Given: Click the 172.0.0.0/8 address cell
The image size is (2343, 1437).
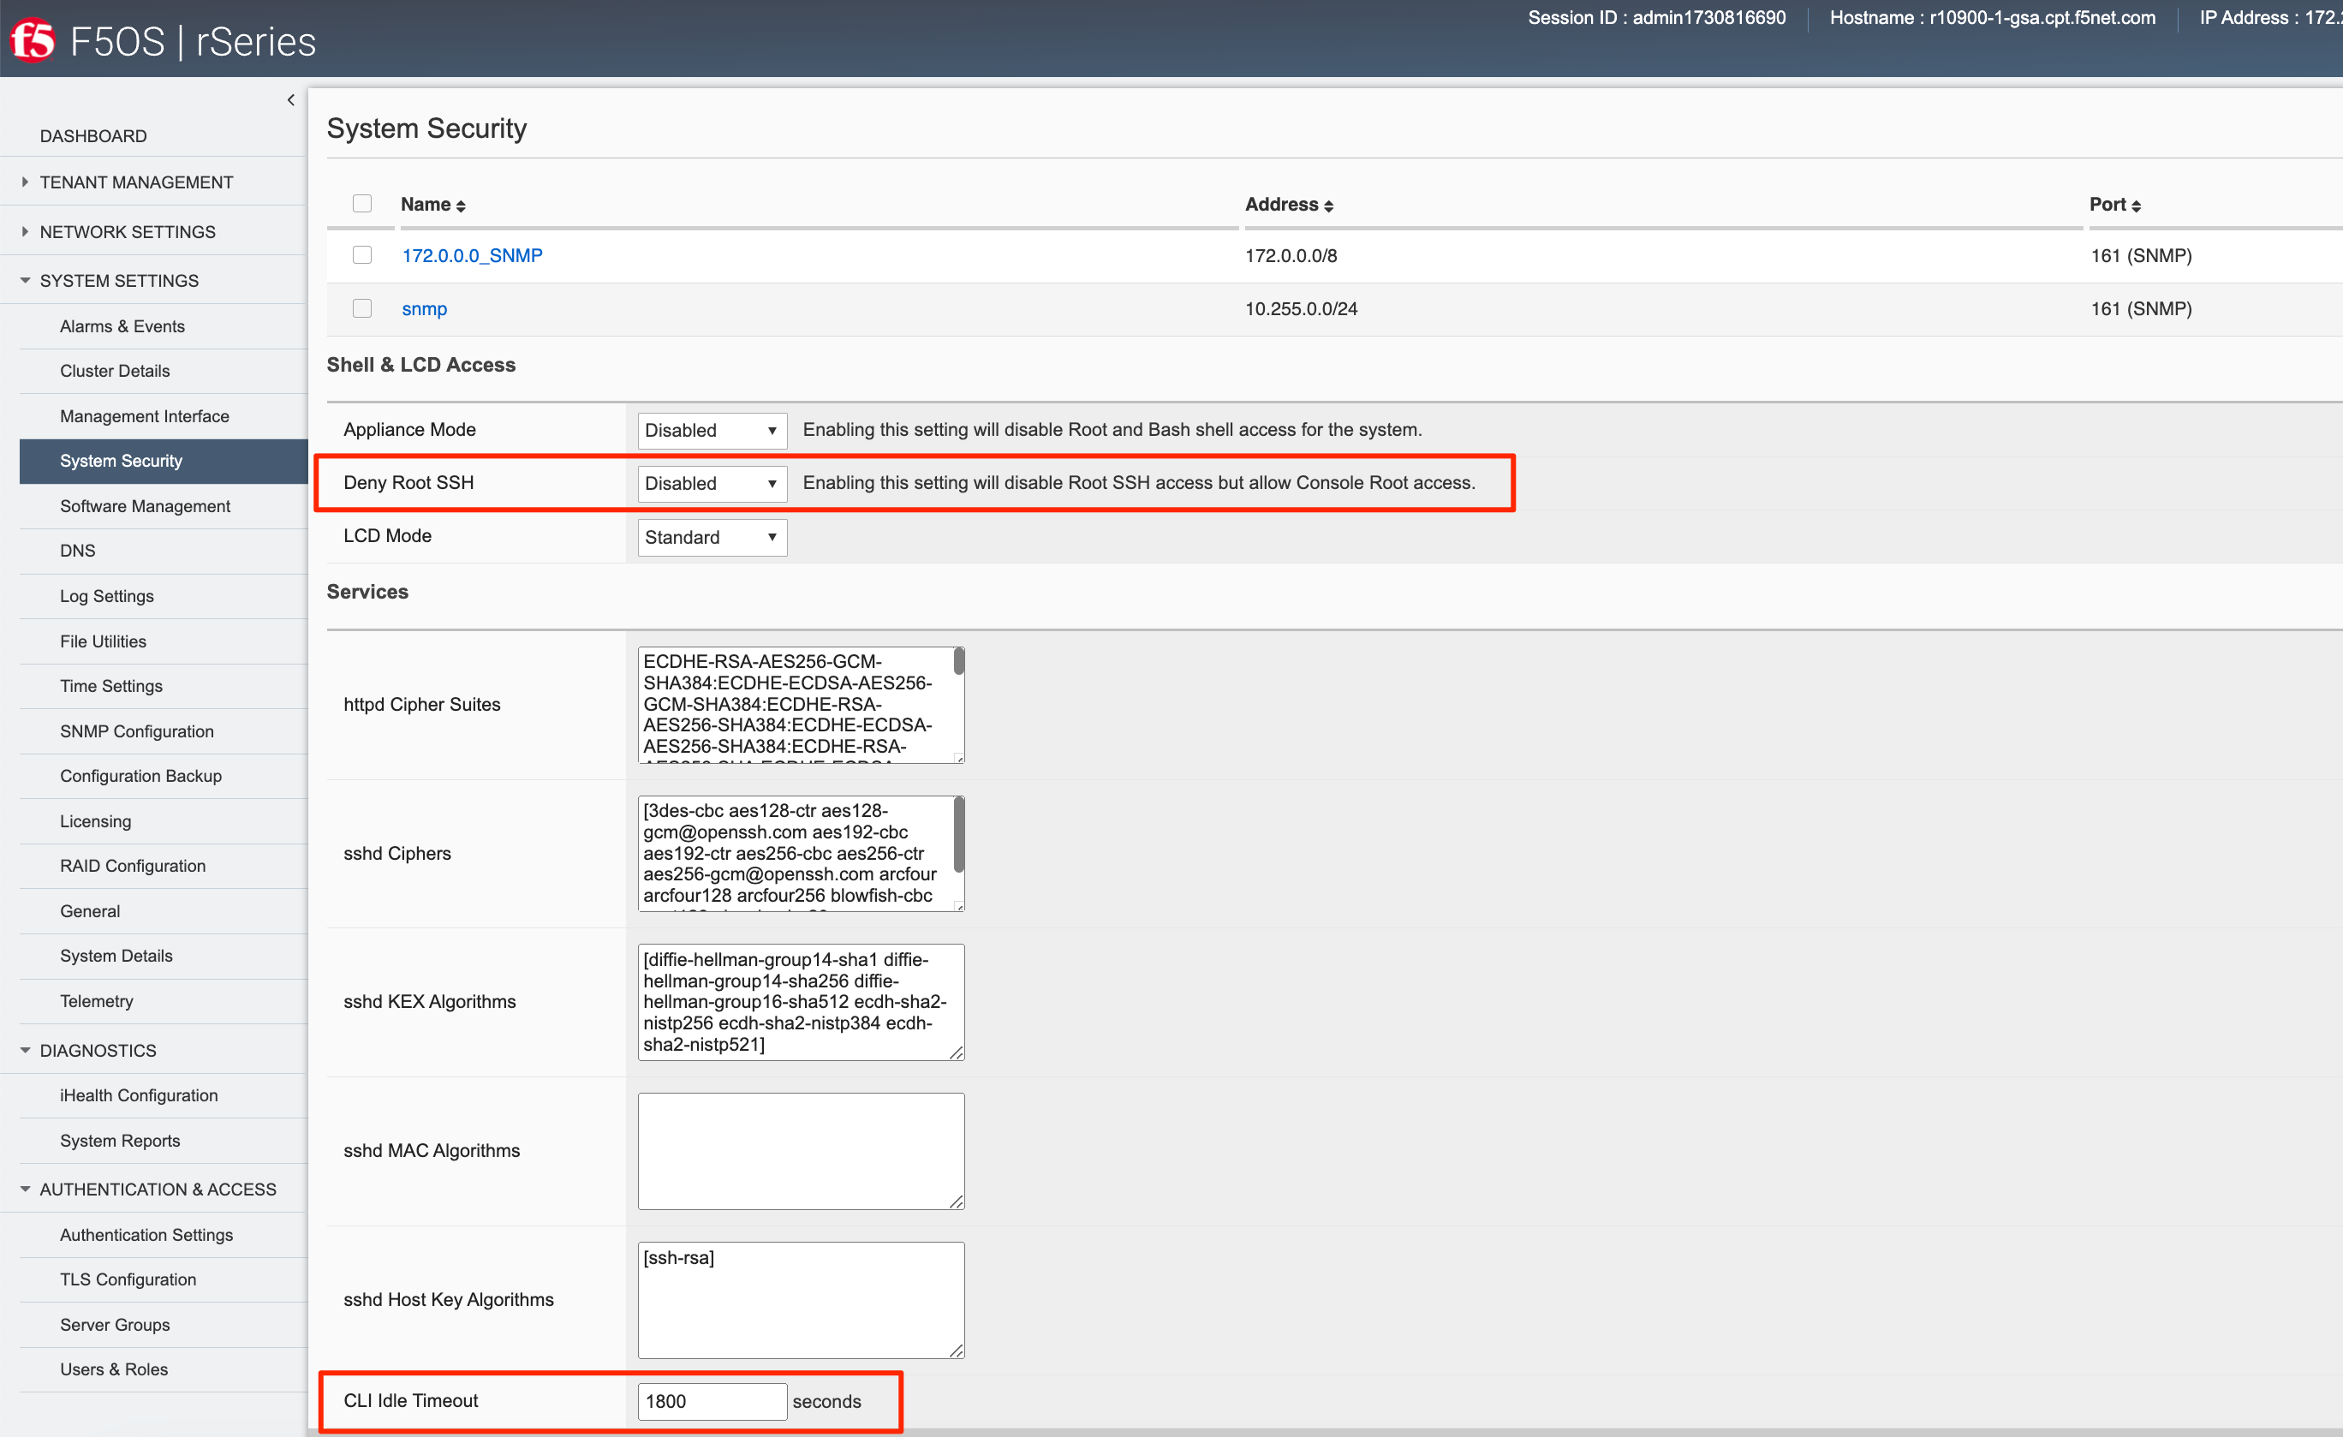Looking at the screenshot, I should coord(1291,256).
